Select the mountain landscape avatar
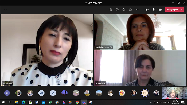The width and height of the screenshot is (187, 105). coord(99,93)
